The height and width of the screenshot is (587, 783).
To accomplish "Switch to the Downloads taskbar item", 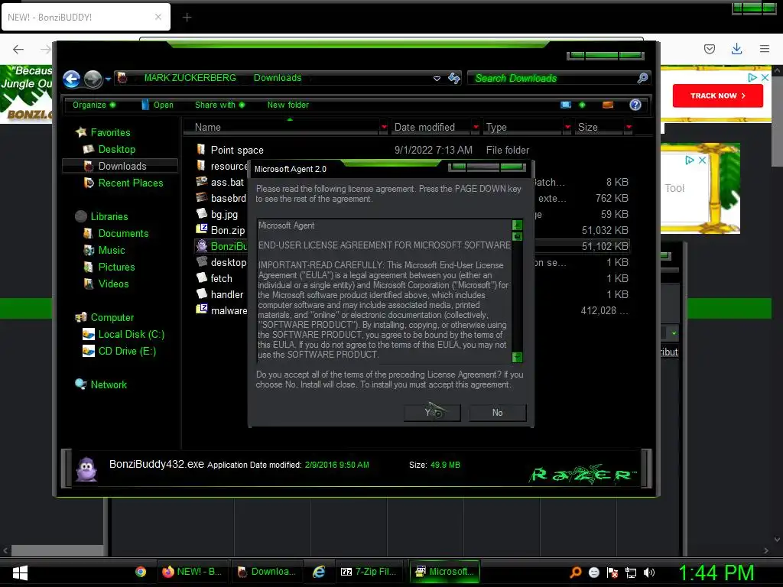I will [267, 572].
